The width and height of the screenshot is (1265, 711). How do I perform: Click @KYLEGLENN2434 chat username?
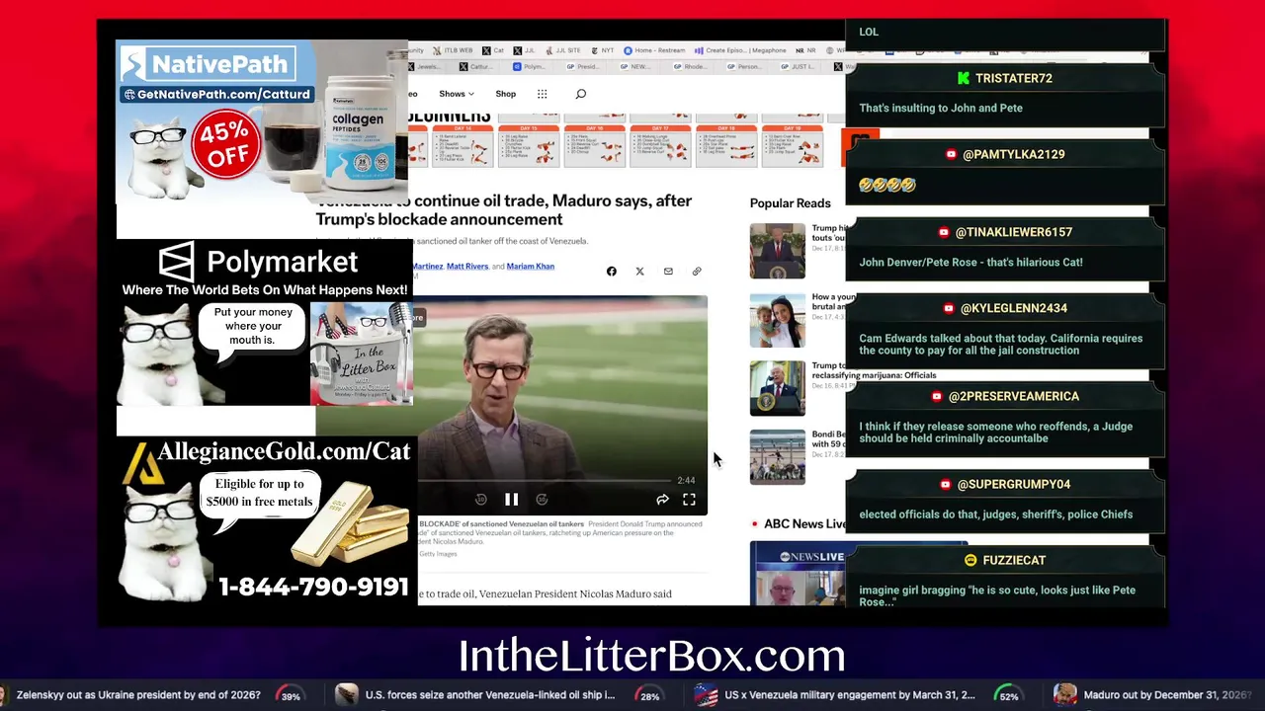click(1013, 308)
